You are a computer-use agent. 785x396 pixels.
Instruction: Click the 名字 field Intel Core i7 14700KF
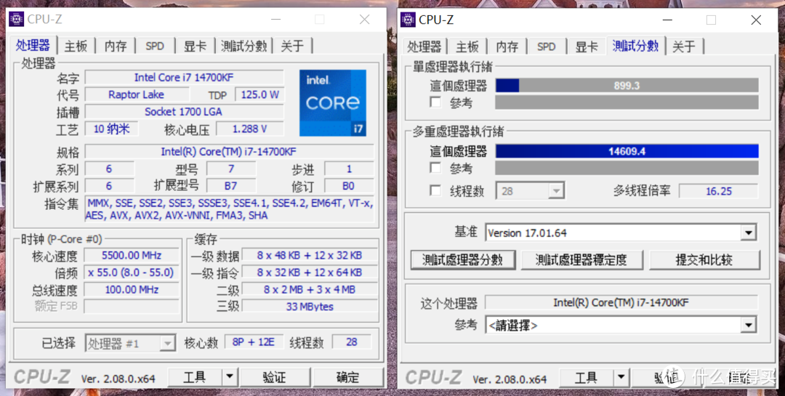pyautogui.click(x=184, y=78)
